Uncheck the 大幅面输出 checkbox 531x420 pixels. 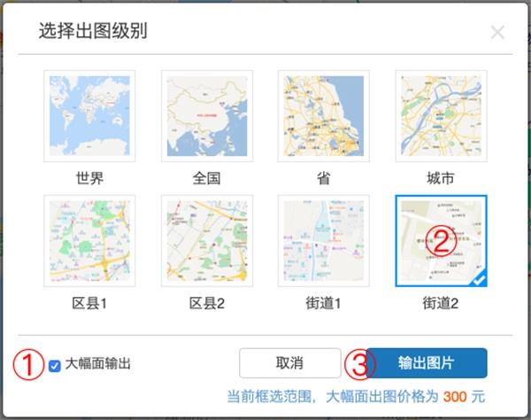55,365
